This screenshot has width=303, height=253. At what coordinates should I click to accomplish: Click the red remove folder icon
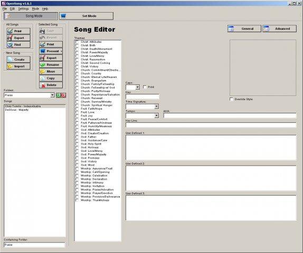click(x=63, y=95)
